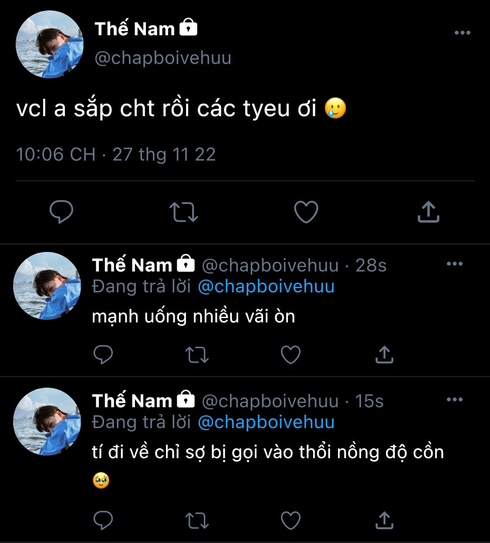Open more options on the 15s reply
The width and height of the screenshot is (490, 543).
coord(455,400)
